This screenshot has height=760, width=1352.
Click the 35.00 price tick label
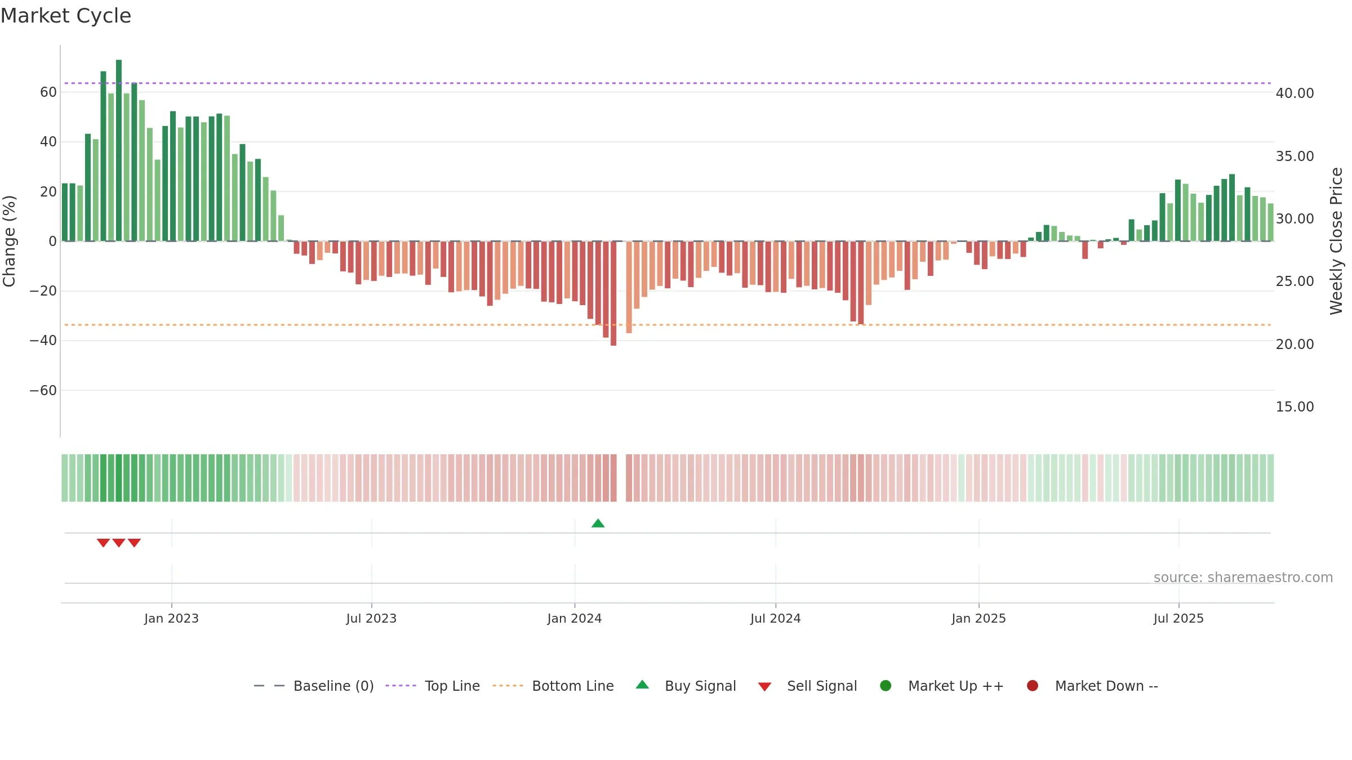(x=1295, y=156)
